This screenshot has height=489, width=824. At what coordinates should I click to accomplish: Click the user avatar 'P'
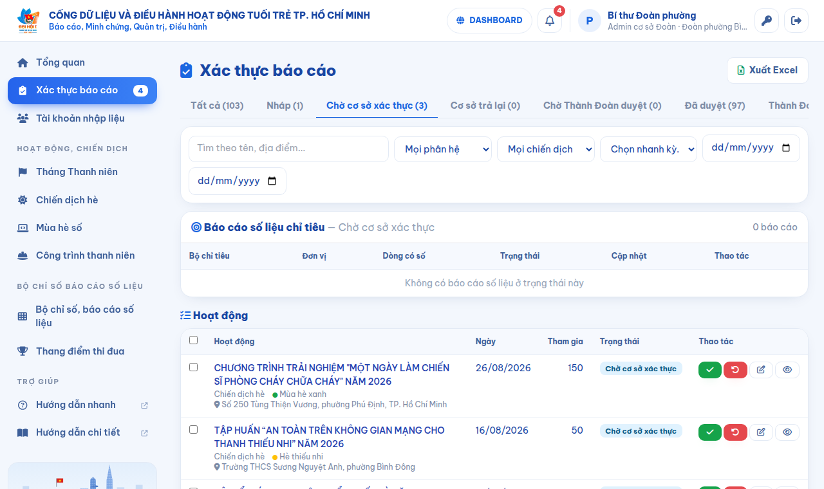tap(590, 21)
